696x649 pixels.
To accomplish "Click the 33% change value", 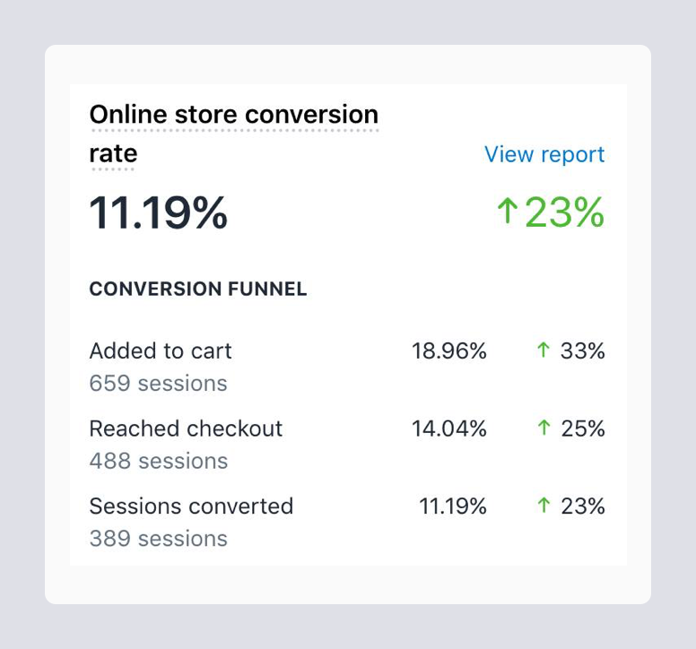I will pos(582,351).
